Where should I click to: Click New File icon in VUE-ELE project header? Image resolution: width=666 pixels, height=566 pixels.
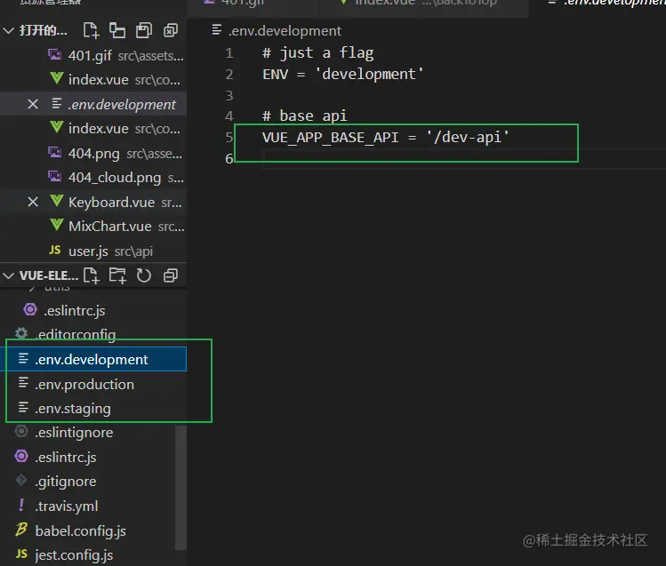coord(91,275)
